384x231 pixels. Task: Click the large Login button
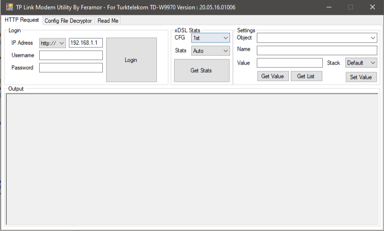132,60
